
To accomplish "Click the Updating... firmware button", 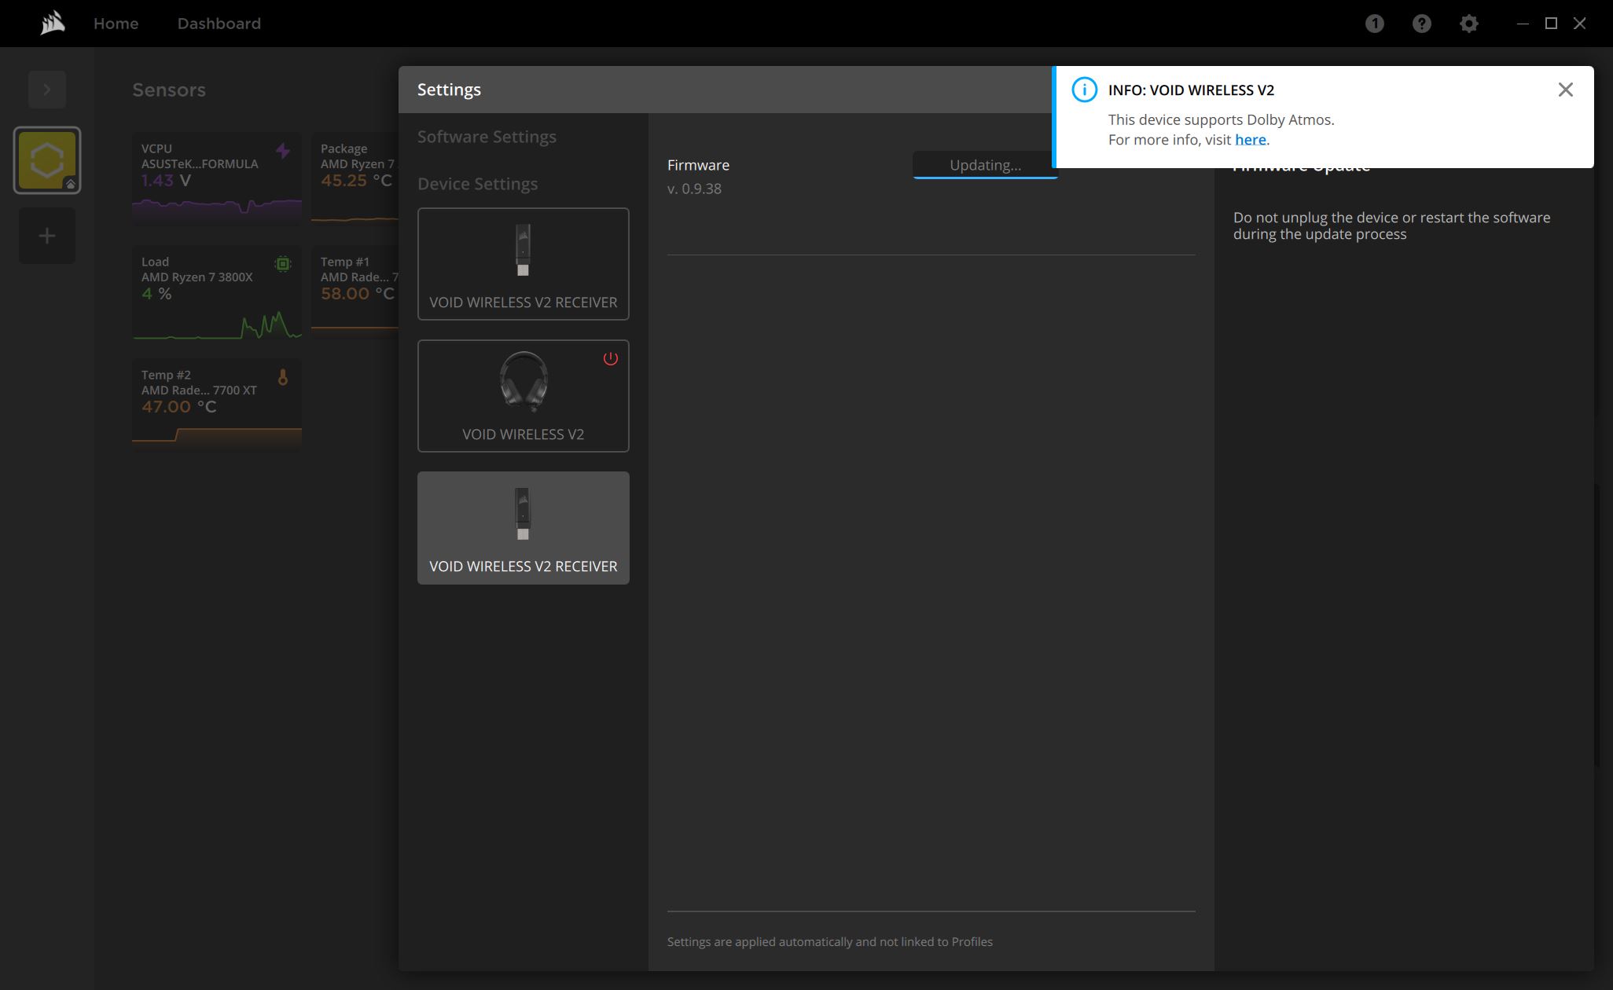I will point(985,165).
